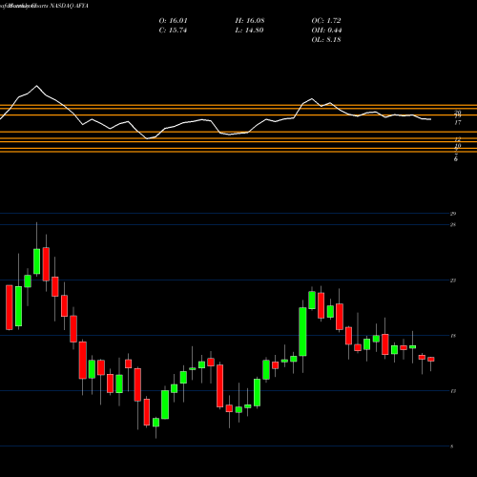Image resolution: width=477 pixels, height=477 pixels.
Task: Click the 'OL: 8.18' value
Action: [326, 40]
